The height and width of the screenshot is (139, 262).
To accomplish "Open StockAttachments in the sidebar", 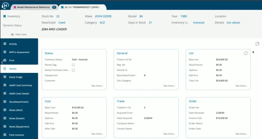I will pyautogui.click(x=19, y=102).
